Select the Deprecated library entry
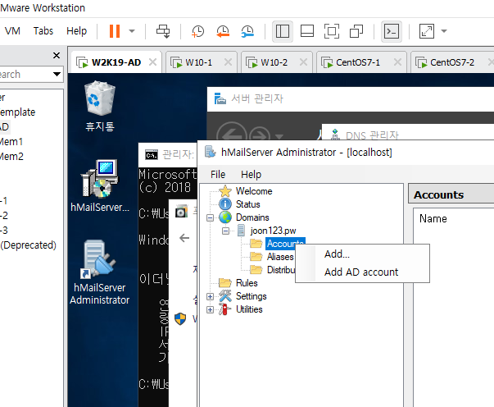Screen dimensions: 494x407 pos(29,245)
